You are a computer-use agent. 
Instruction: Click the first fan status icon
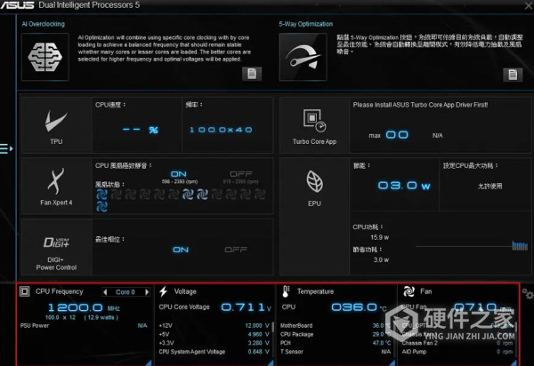pos(101,195)
